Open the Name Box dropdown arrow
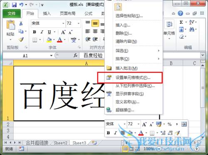Screen dimensions: 208x155 point(51,56)
